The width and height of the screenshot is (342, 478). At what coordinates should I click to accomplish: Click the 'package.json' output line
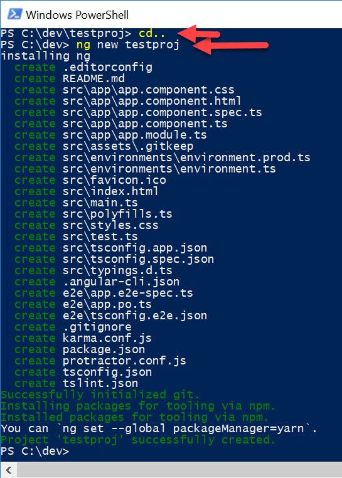[x=80, y=349]
